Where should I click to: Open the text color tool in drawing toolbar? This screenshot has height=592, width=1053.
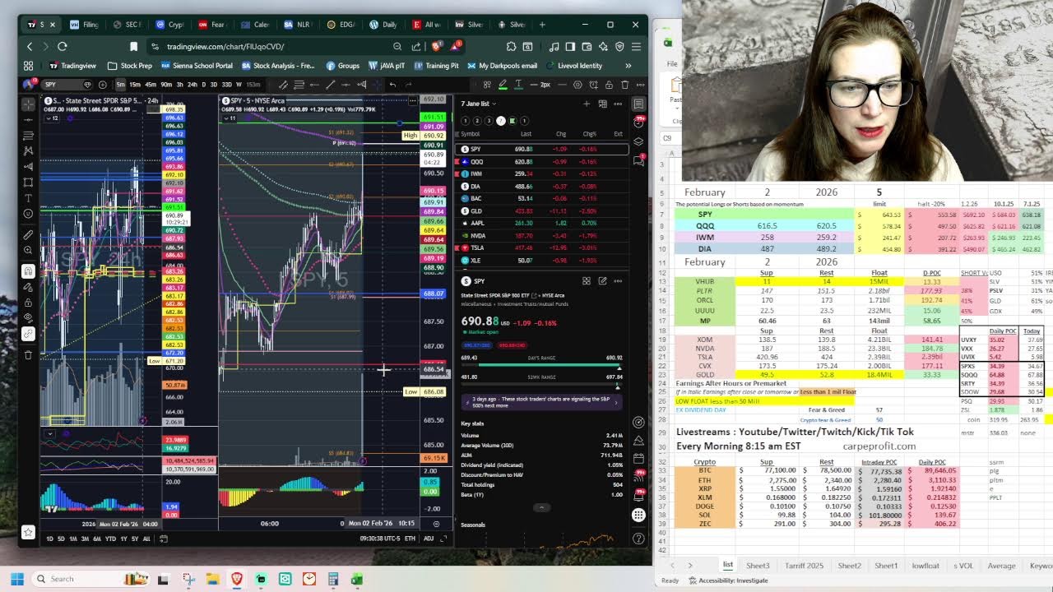tap(519, 84)
